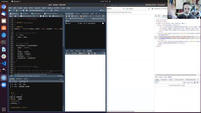Screen dimensions: 201x113
Task: Open the Debug menu in RStudio
Action: (x=50, y=8)
